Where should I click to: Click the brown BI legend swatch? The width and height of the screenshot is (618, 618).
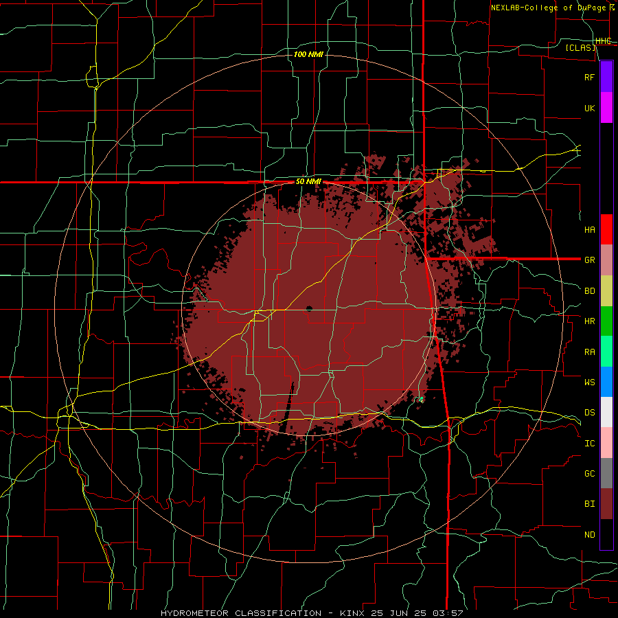point(606,504)
